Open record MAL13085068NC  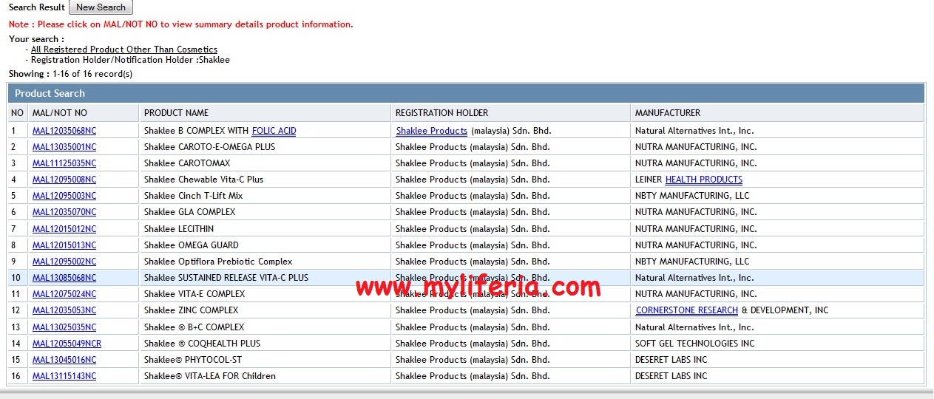pyautogui.click(x=64, y=278)
